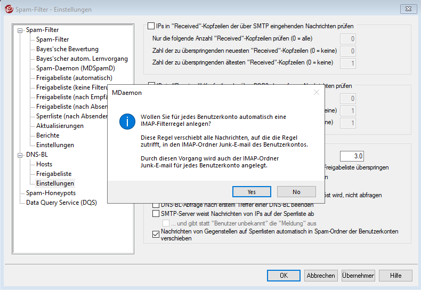The width and height of the screenshot is (421, 290).
Task: Open Spam-Daemon (MDSpamD) settings
Action: coord(75,68)
